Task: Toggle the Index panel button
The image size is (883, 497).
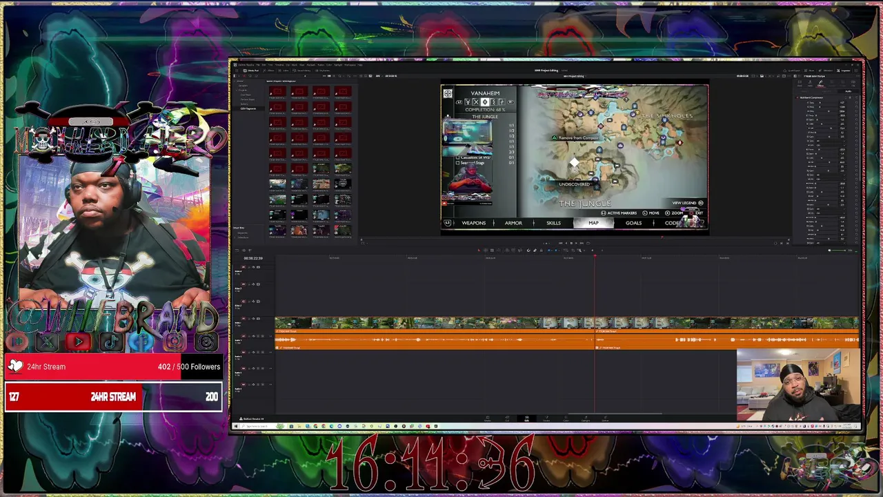Action: tap(284, 70)
